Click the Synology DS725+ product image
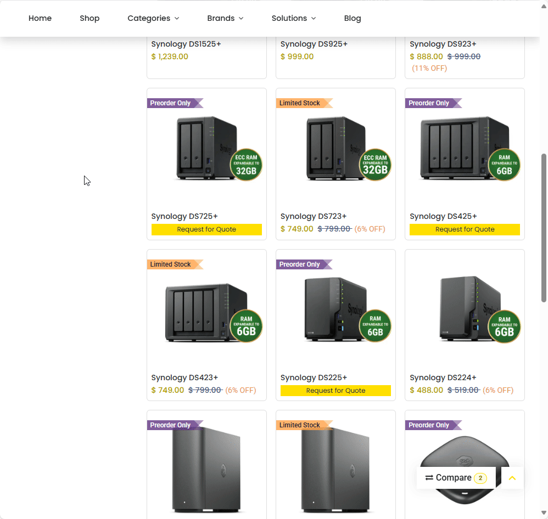 point(206,149)
